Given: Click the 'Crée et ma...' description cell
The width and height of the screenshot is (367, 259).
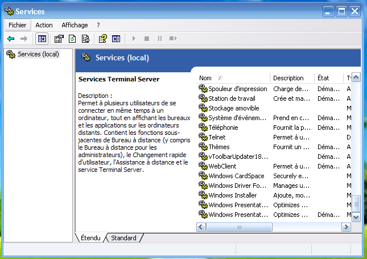Looking at the screenshot, I should 292,98.
